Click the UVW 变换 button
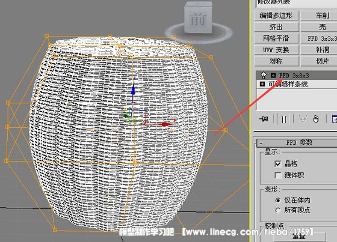This screenshot has height=242, width=337. (276, 50)
